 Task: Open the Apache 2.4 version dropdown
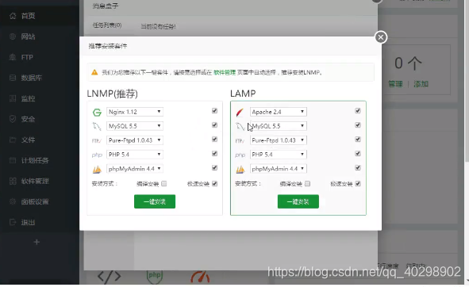279,112
